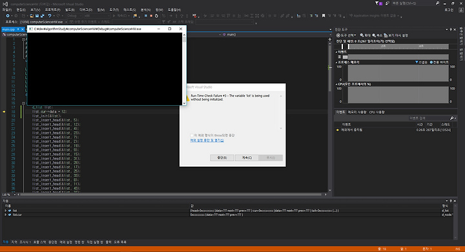Click the Save file icon in toolbar
465x252 pixels.
[37, 16]
